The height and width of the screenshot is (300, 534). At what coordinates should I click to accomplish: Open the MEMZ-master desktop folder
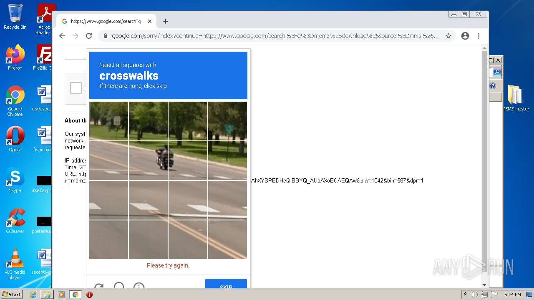pyautogui.click(x=515, y=98)
